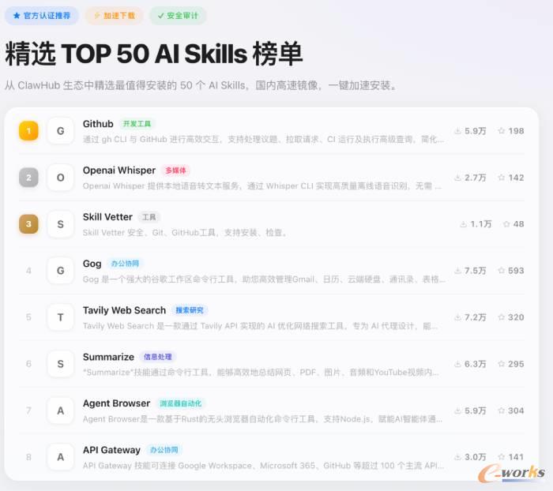Click the 5.9万 download count on Github row
The image size is (553, 491).
coord(475,131)
